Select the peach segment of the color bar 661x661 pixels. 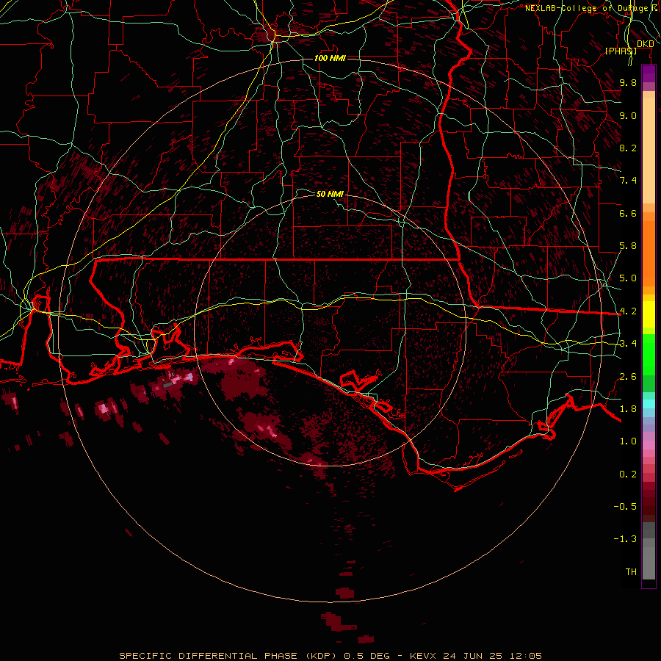click(x=649, y=150)
